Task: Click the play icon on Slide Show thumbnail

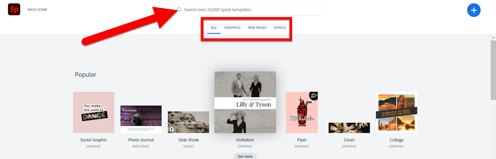Action: point(172,129)
